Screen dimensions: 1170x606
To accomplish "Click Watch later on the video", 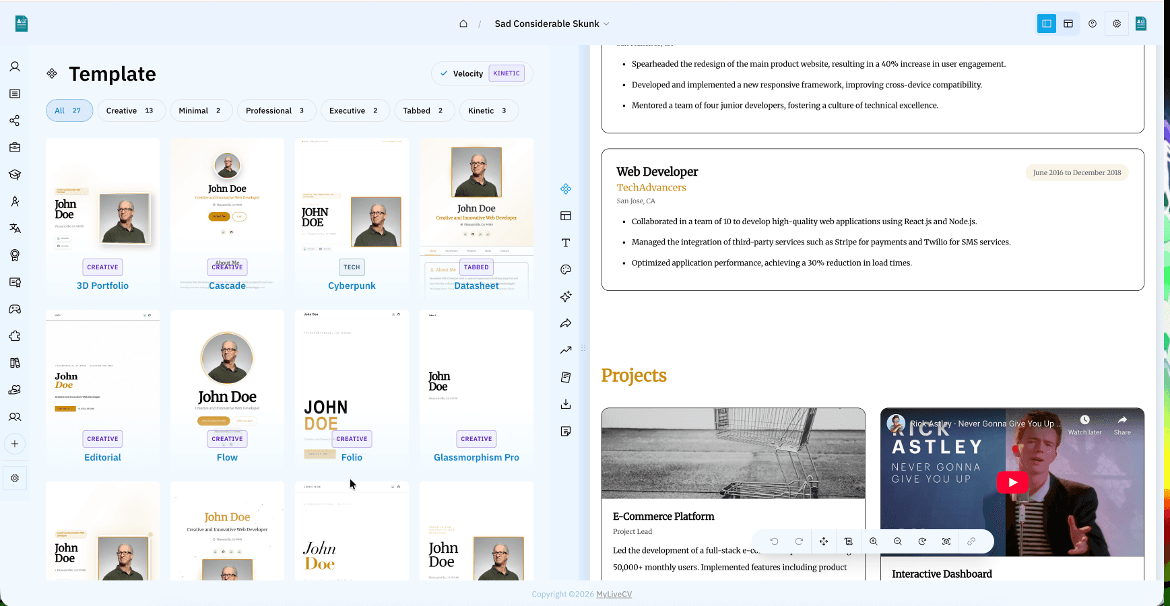I will click(x=1084, y=425).
